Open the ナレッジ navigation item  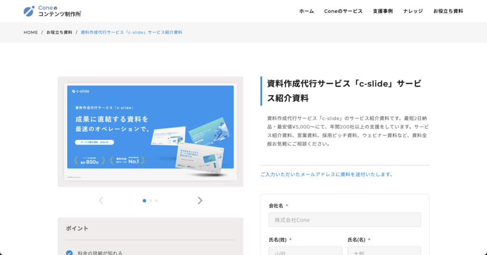pyautogui.click(x=413, y=11)
